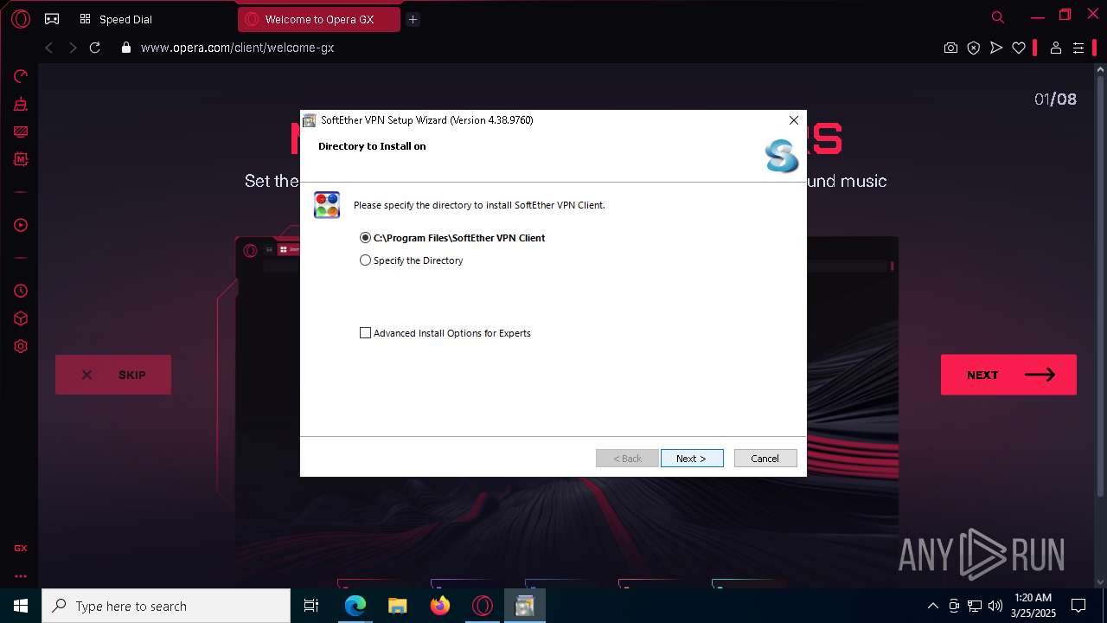Image resolution: width=1107 pixels, height=623 pixels.
Task: Click the GX icon at sidebar bottom
Action: (x=21, y=549)
